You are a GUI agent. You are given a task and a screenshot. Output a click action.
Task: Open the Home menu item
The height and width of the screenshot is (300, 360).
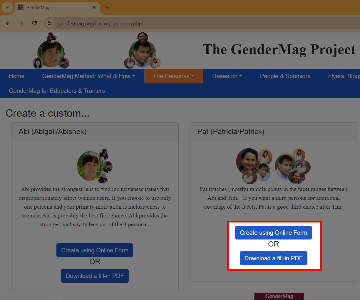17,76
